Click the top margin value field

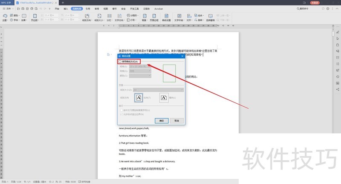click(x=51, y=15)
